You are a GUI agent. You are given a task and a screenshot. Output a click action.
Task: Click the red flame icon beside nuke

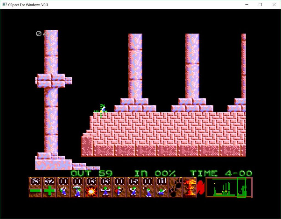(201, 187)
